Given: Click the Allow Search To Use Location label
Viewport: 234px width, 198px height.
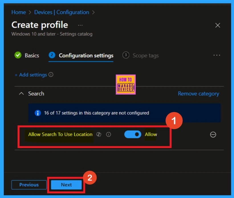Looking at the screenshot, I should [x=60, y=134].
